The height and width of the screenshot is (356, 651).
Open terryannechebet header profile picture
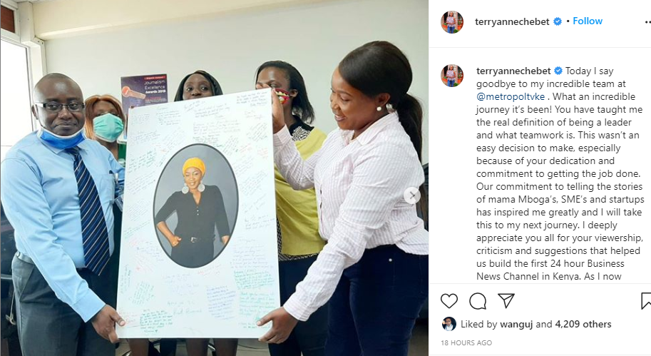tap(452, 22)
